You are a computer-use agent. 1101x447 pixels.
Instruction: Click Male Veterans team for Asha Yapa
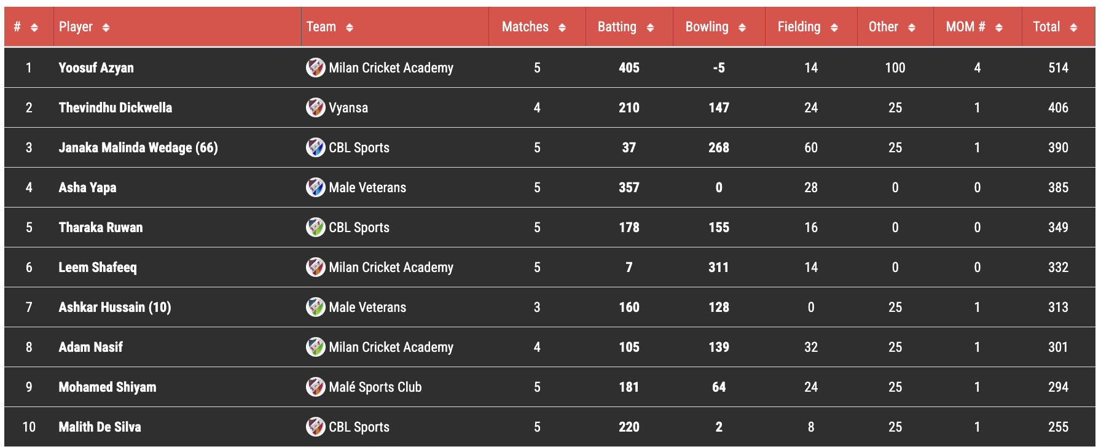[367, 187]
